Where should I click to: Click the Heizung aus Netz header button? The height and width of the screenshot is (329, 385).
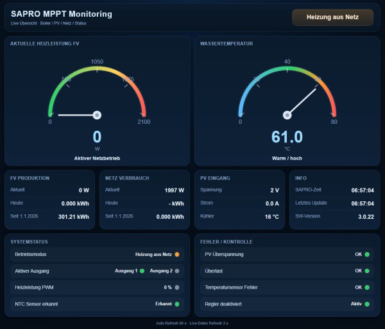click(x=332, y=17)
